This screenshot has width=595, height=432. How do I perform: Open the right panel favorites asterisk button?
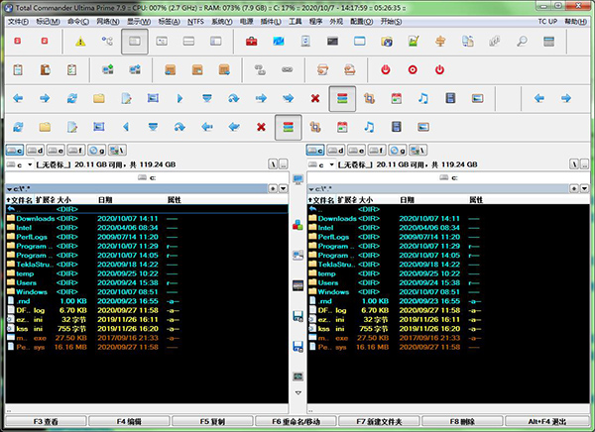pos(574,188)
